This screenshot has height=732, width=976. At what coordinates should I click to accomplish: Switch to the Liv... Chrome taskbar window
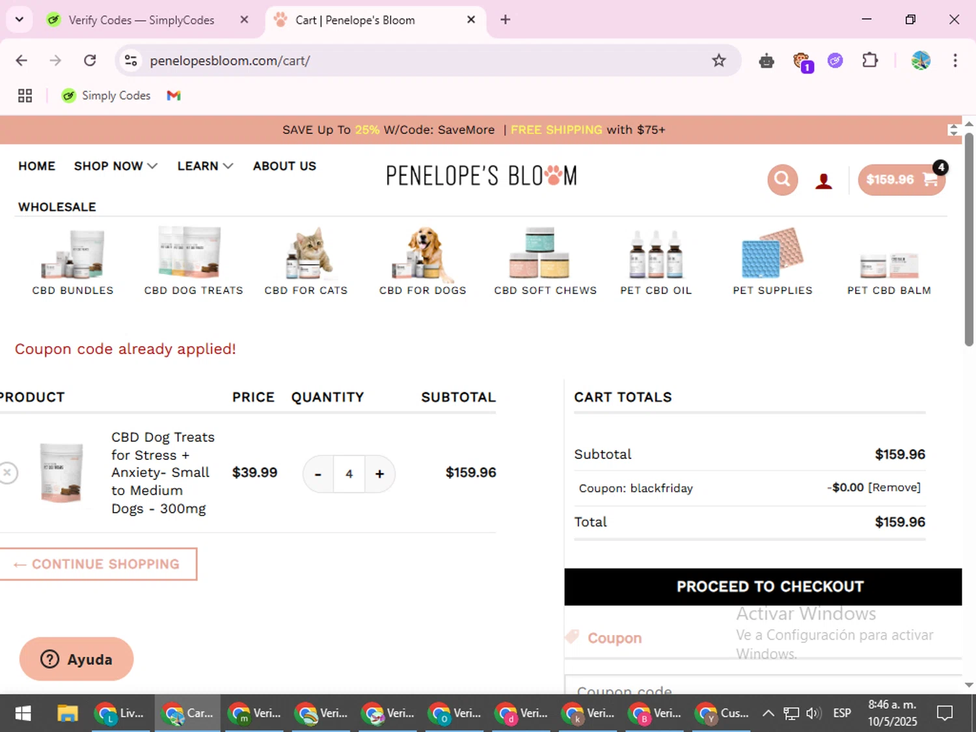coord(121,714)
